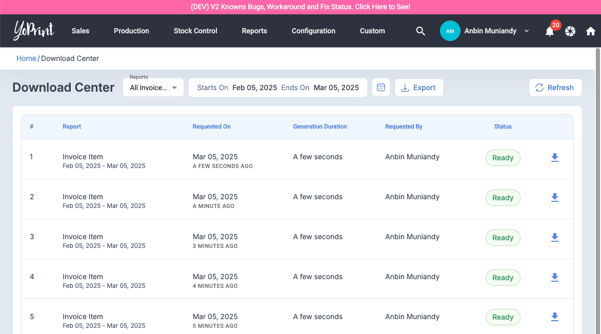Viewport: 601px width, 334px height.
Task: Go to home via house icon
Action: click(x=590, y=31)
